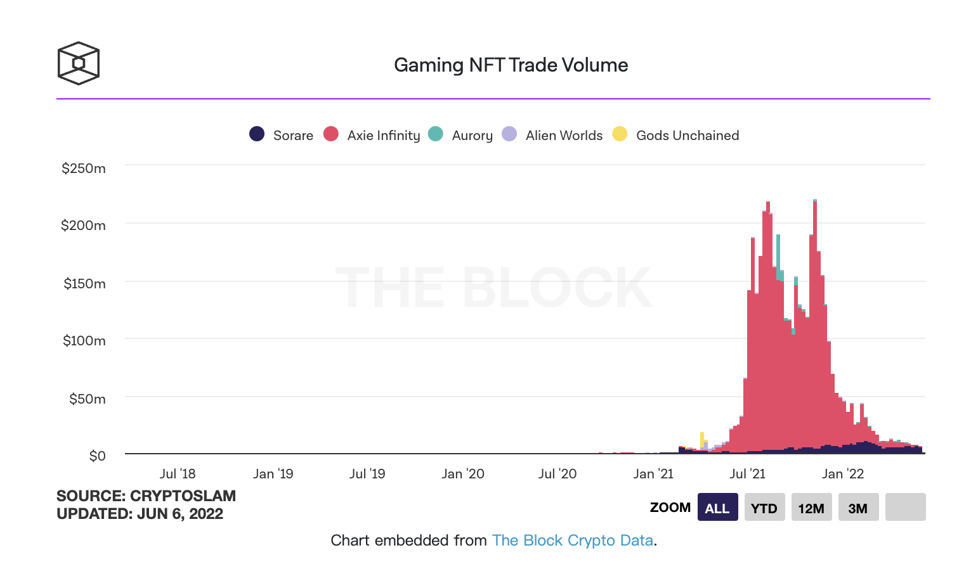Hide Axie Infinity series via its label
The height and width of the screenshot is (588, 978).
point(384,136)
